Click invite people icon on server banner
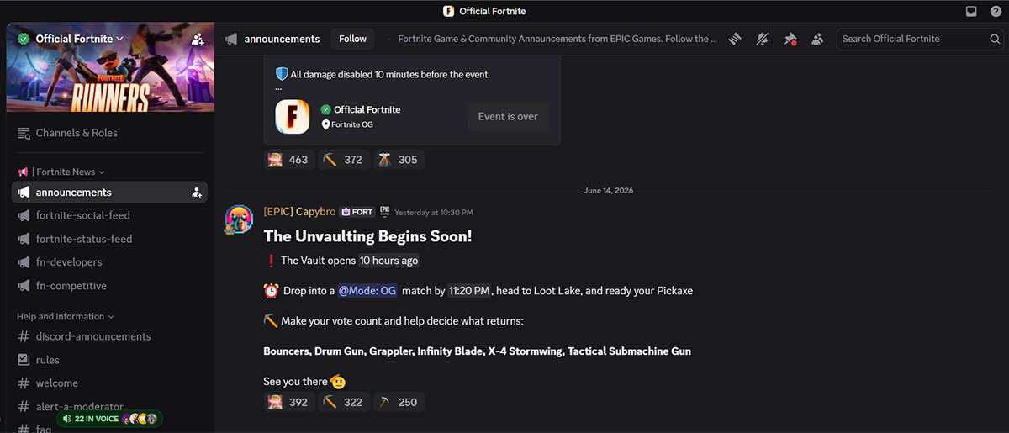This screenshot has height=433, width=1009. [x=198, y=39]
